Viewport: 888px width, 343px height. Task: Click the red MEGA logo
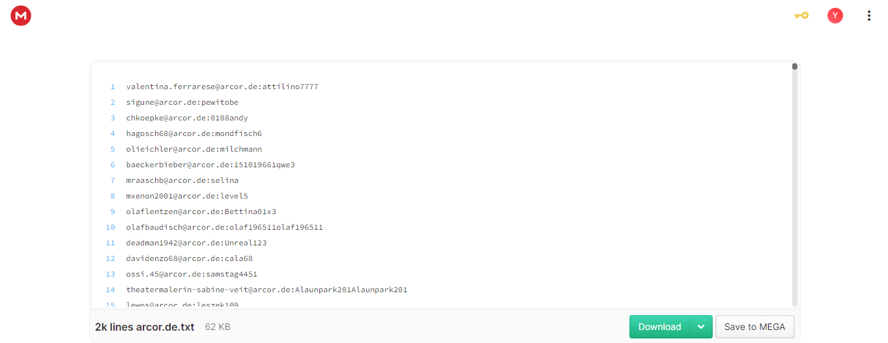point(21,16)
